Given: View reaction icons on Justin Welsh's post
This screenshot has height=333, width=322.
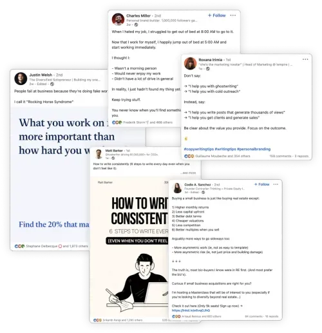Looking at the screenshot, I should pyautogui.click(x=20, y=246).
